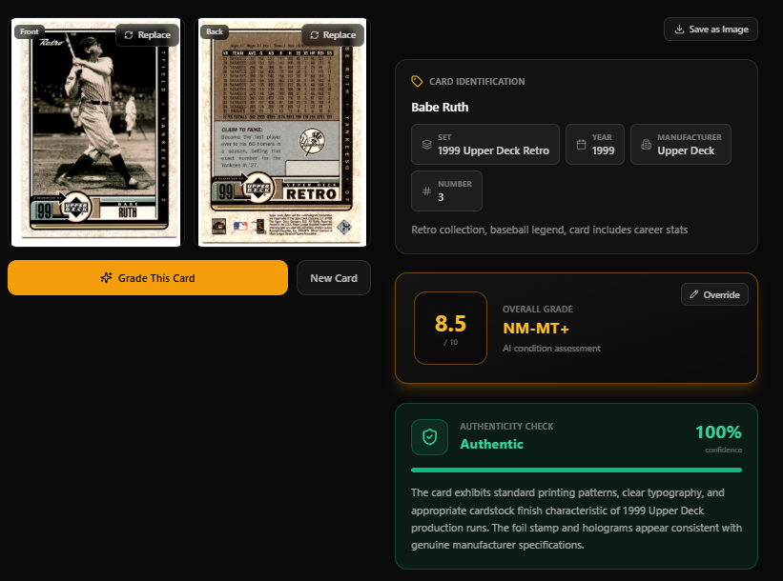
Task: Click the set value 1999 Upper Deck Retro
Action: coord(493,150)
